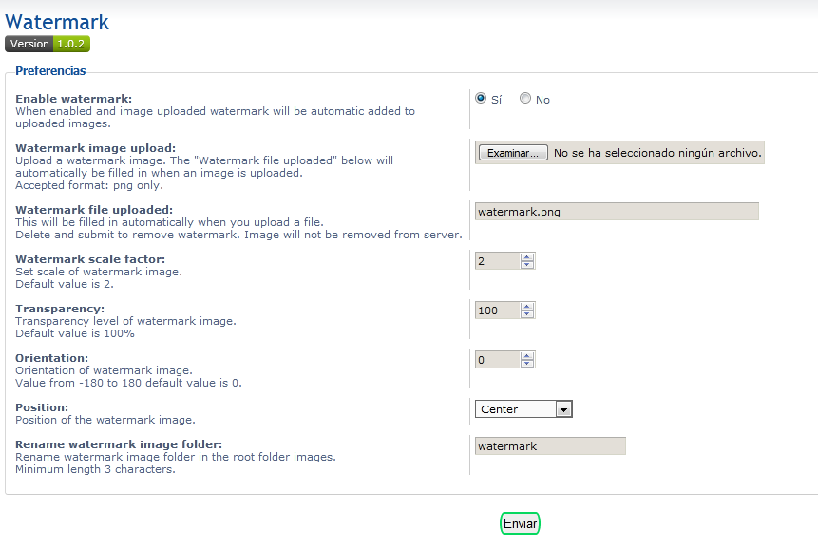
Task: Click the 'No se ha seleccionado ningún archivo' text
Action: click(x=657, y=153)
